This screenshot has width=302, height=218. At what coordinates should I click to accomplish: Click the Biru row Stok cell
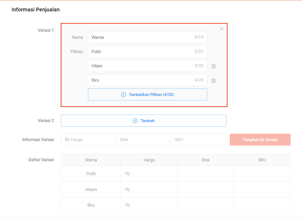pyautogui.click(x=206, y=205)
